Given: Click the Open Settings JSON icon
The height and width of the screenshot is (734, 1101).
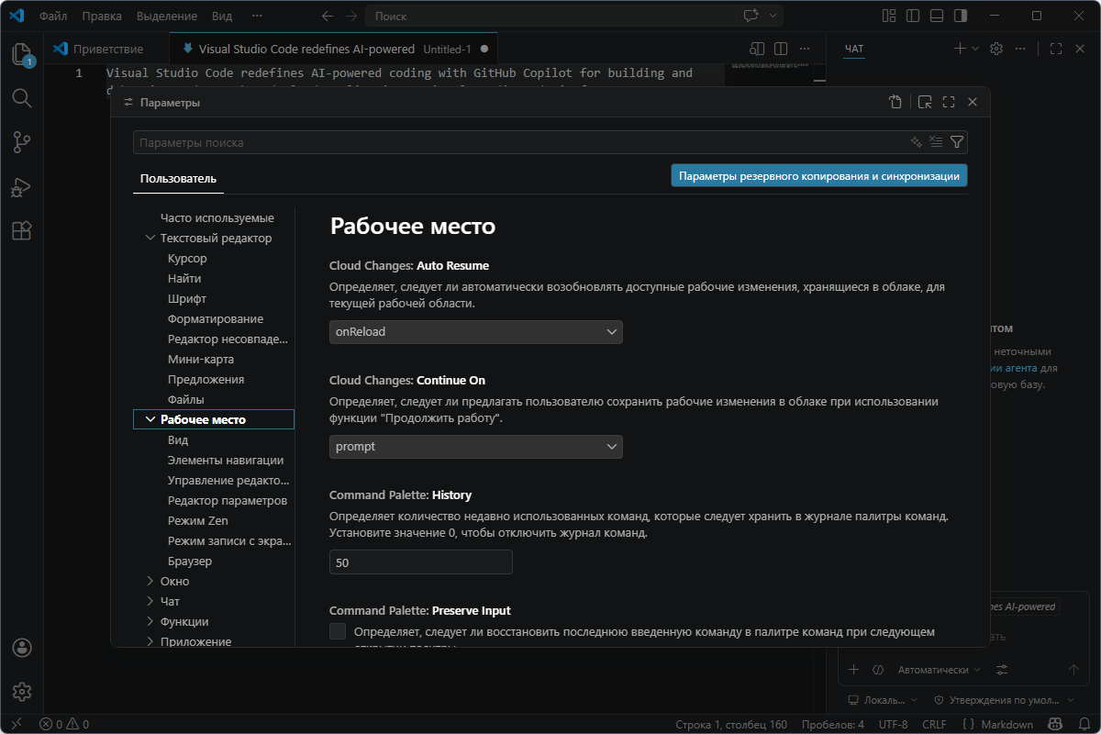Looking at the screenshot, I should [895, 103].
